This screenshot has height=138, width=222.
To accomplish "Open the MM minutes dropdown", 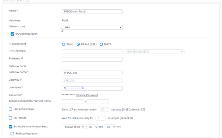I will tap(110, 127).
